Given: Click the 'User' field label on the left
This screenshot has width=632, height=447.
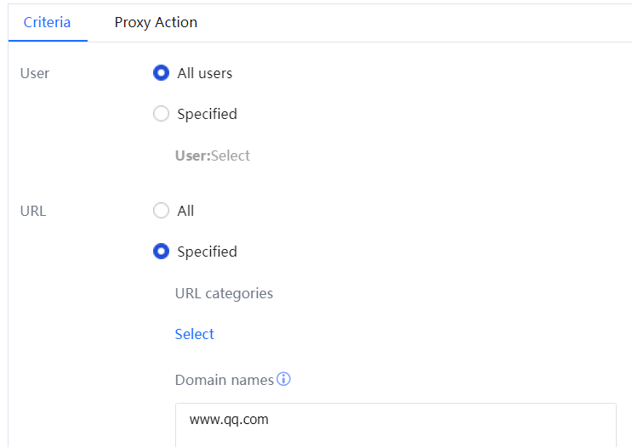Looking at the screenshot, I should (x=35, y=73).
